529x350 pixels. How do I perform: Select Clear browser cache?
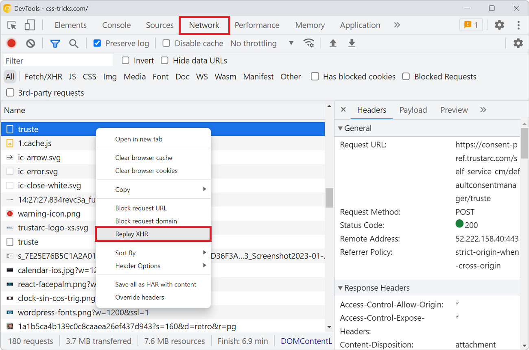153,157
